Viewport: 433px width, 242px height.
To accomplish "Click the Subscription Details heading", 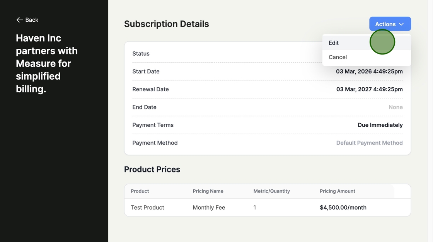I will 166,24.
